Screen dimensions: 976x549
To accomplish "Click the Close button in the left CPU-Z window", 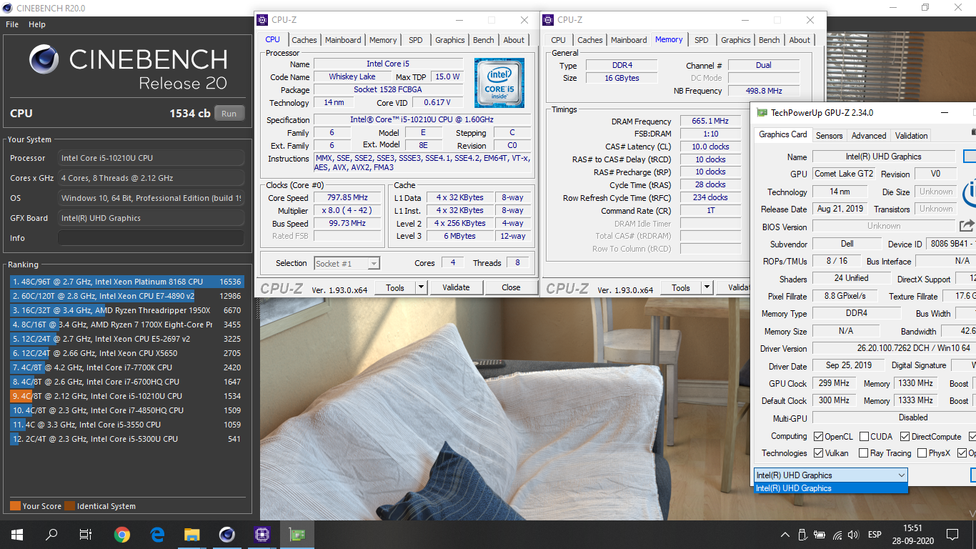I will 511,287.
